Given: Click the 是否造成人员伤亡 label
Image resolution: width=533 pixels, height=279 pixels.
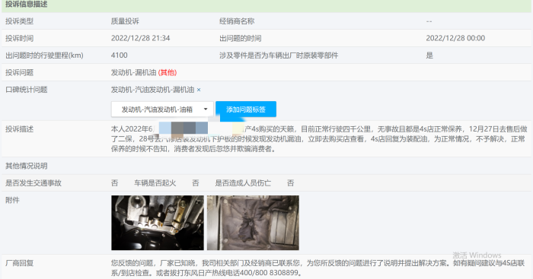Looking at the screenshot, I should pos(243,183).
